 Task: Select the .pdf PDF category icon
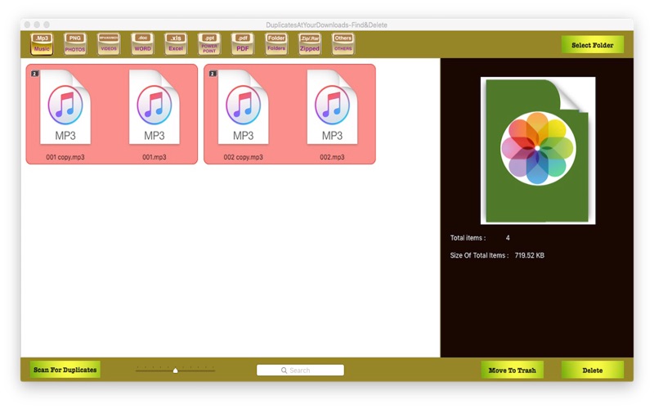242,44
